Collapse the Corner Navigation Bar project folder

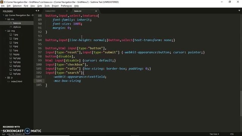[x=3, y=15]
